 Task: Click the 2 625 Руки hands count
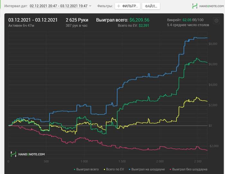77,20
